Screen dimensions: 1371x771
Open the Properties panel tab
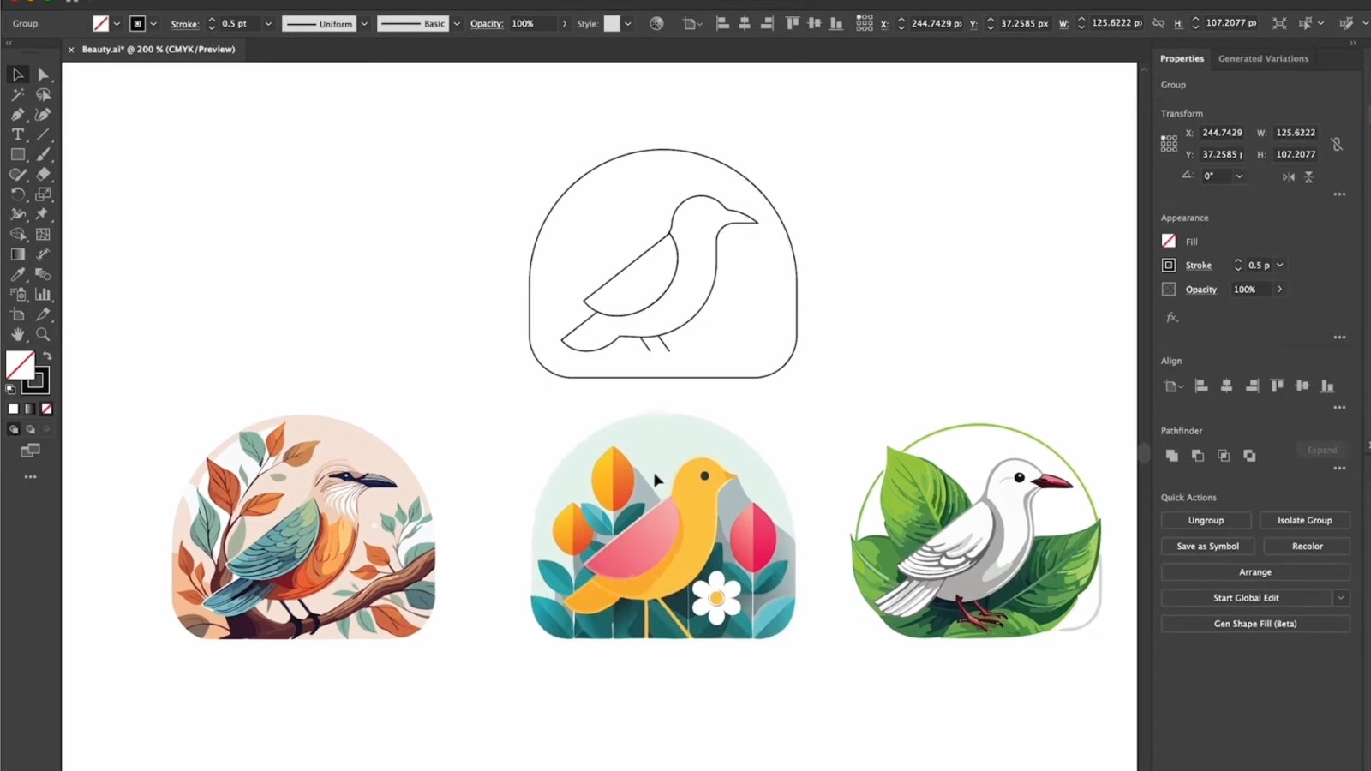click(x=1182, y=58)
